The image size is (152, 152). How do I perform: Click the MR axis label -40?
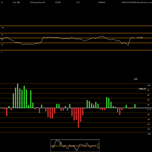pos(148,119)
